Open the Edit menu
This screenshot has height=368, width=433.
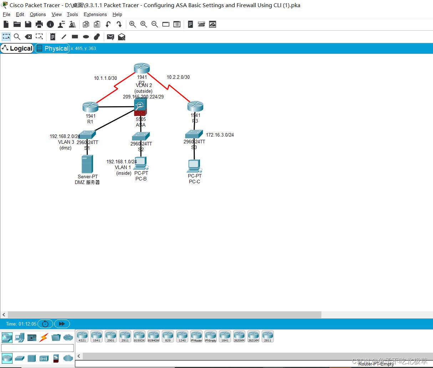(x=20, y=14)
